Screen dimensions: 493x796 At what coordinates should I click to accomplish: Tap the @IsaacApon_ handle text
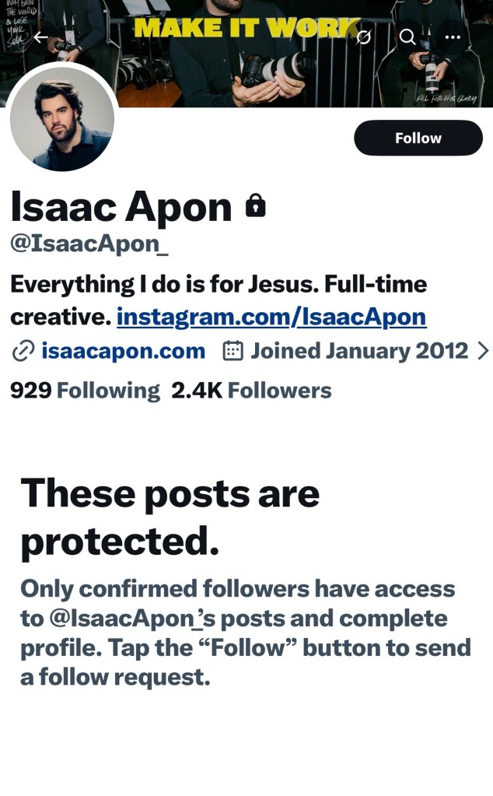(x=89, y=244)
